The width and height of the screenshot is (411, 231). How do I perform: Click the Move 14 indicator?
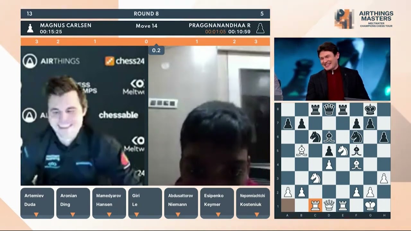[146, 26]
